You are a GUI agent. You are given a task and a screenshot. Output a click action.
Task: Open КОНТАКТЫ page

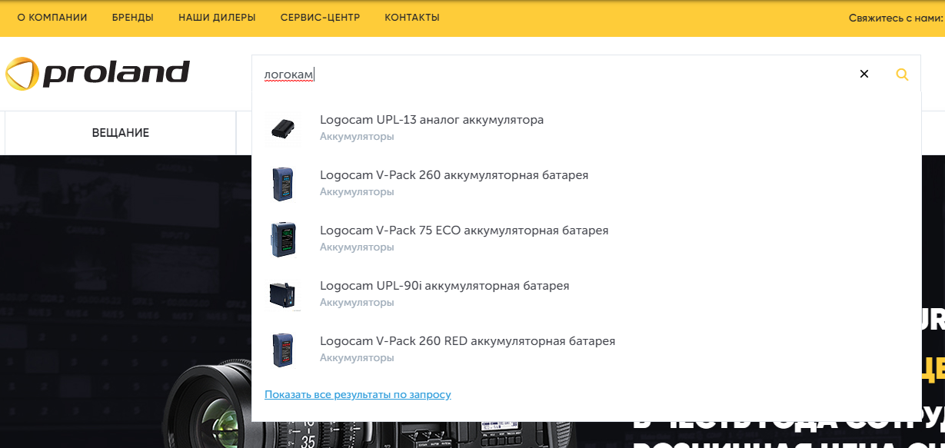coord(412,18)
